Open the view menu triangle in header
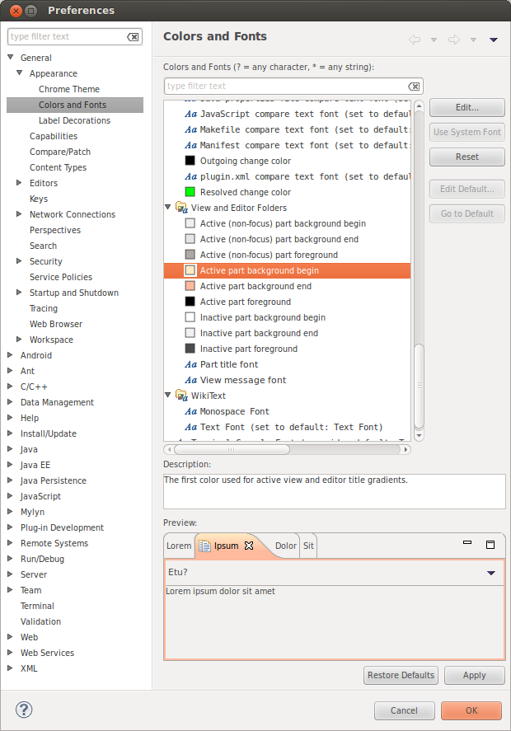511x731 pixels. click(x=494, y=40)
